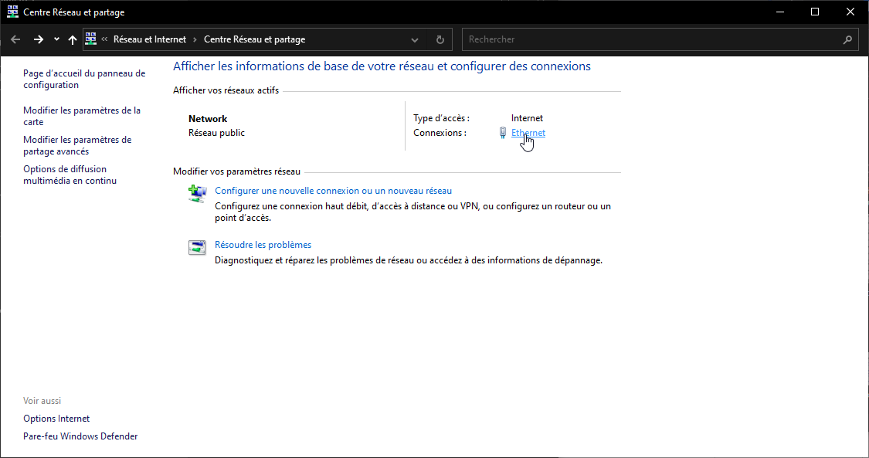Expand the hidden breadcrumb chevron at address start
The height and width of the screenshot is (458, 869).
104,39
